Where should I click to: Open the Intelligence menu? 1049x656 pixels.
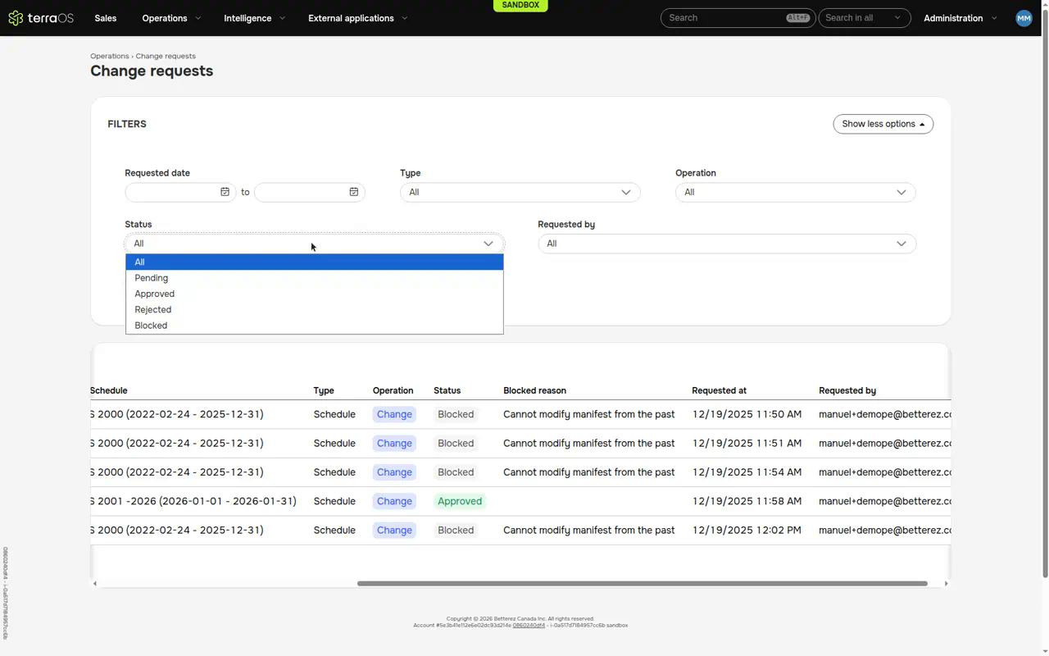point(254,18)
